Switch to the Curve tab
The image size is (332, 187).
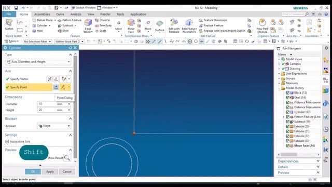60,14
